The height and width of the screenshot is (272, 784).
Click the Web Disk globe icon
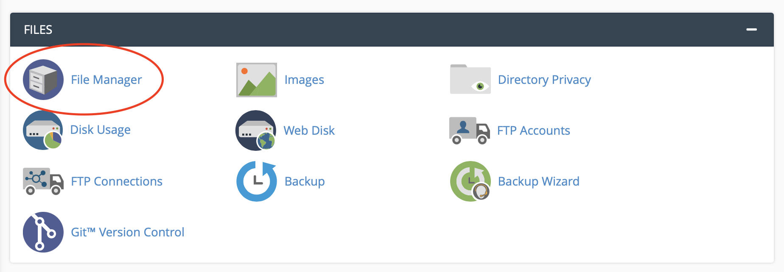[x=256, y=130]
